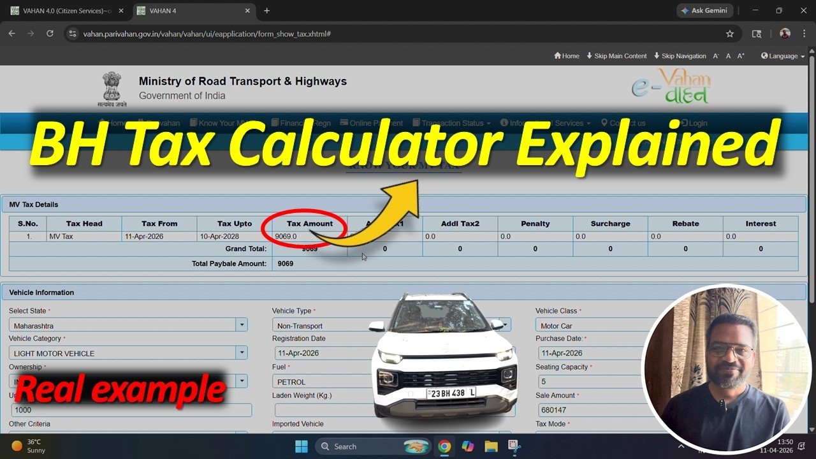The height and width of the screenshot is (459, 816).
Task: Close the VAHAN 4.0 Citizen Services tab
Action: coord(121,11)
